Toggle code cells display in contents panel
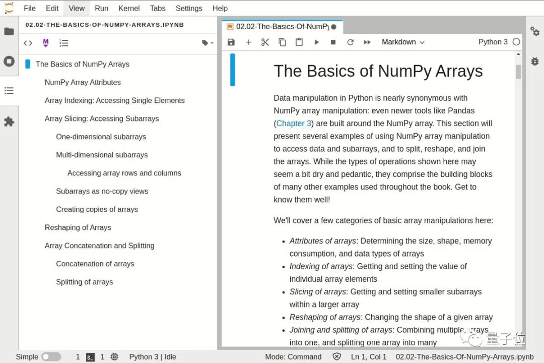Screen dimensions: 544x363 (x=28, y=43)
